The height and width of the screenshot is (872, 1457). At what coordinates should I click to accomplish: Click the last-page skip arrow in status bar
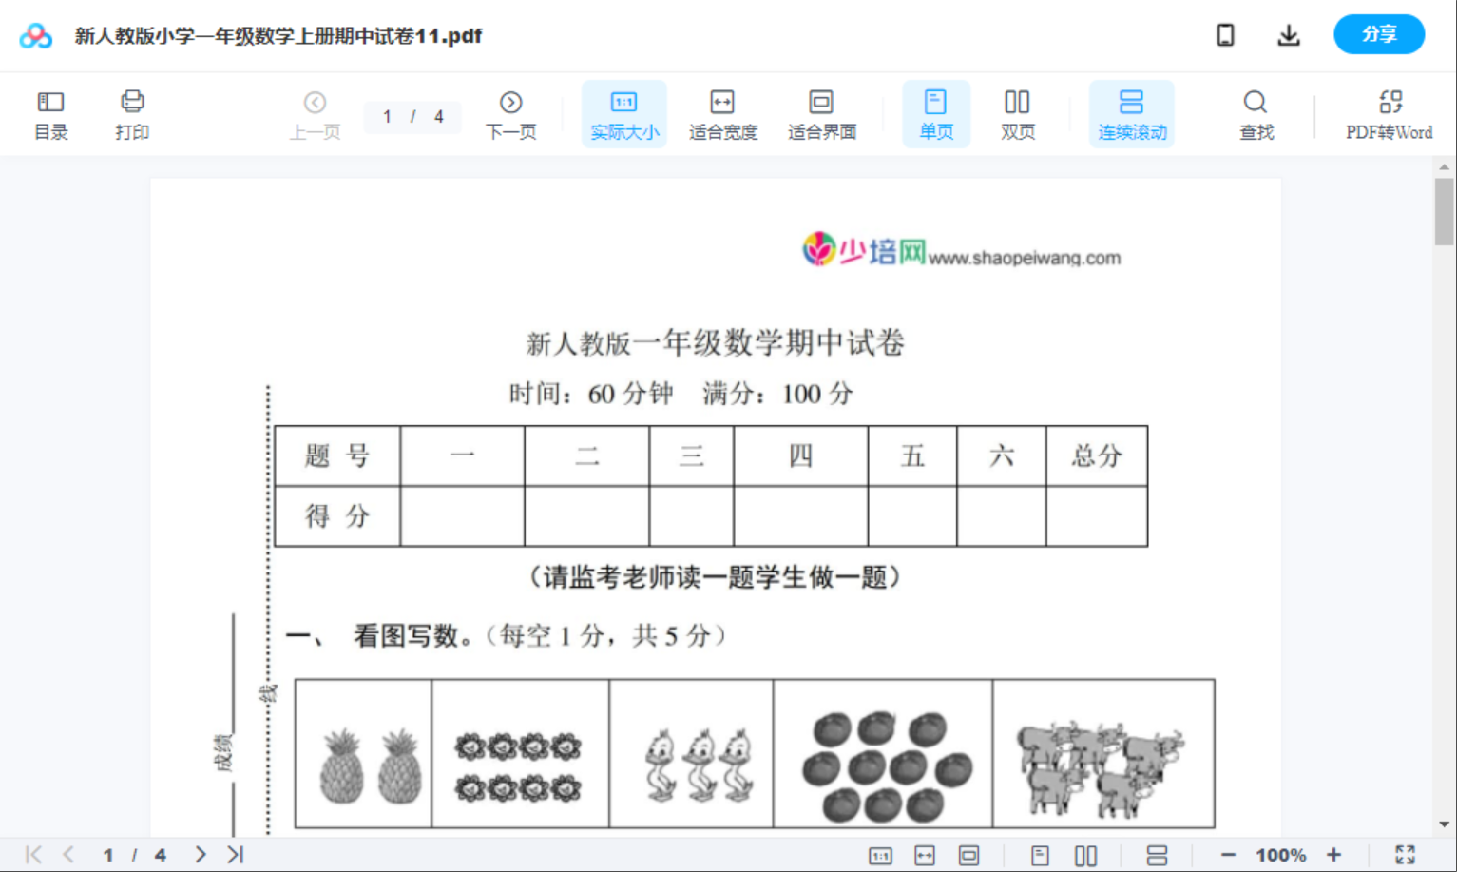tap(234, 854)
